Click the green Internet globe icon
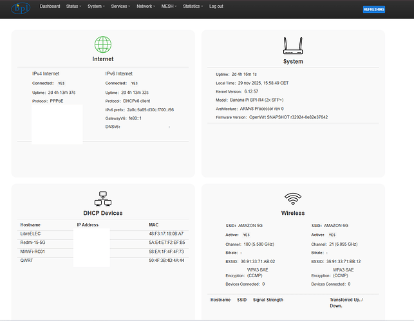 pyautogui.click(x=103, y=44)
